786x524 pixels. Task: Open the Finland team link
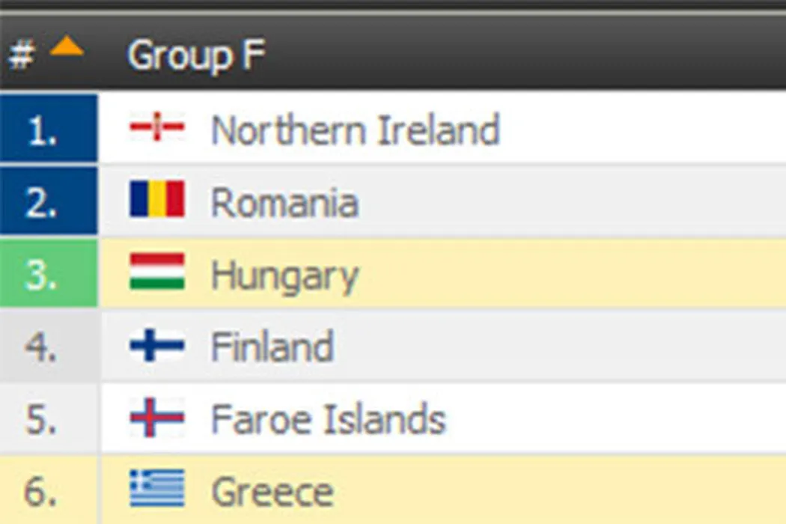(x=272, y=347)
